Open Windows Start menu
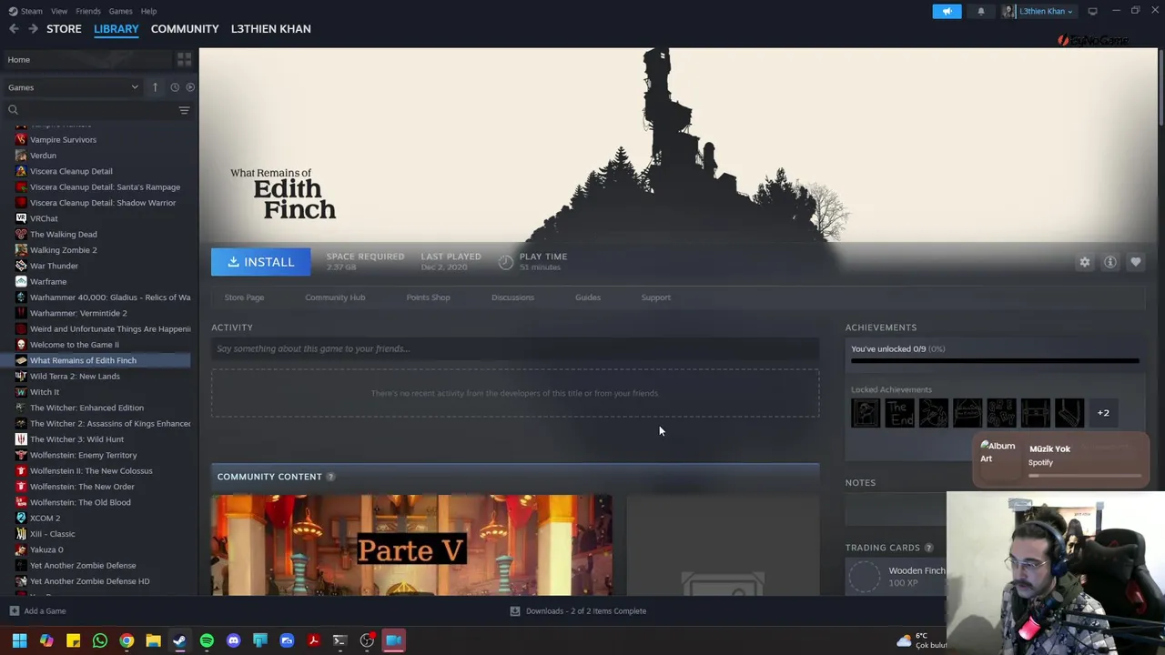The height and width of the screenshot is (655, 1165). coord(19,640)
